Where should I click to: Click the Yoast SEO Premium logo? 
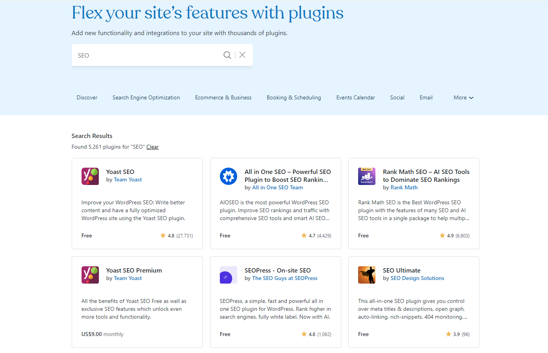[x=90, y=275]
